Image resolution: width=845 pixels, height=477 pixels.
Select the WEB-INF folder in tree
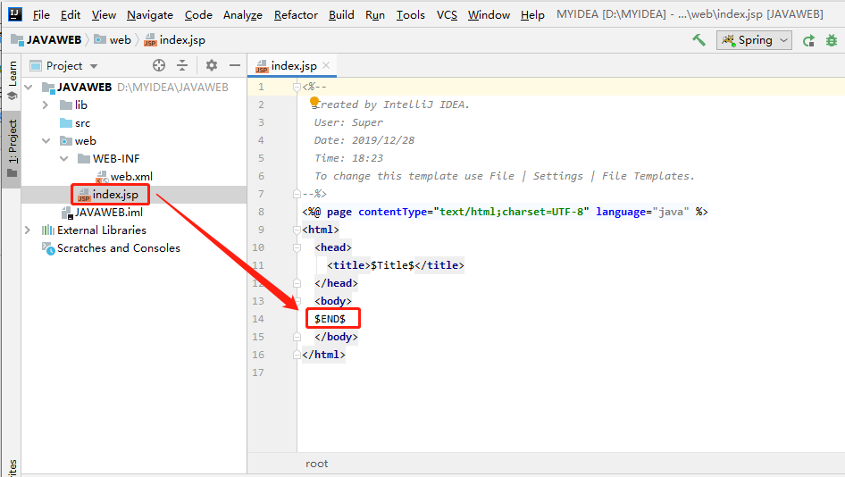tap(109, 158)
